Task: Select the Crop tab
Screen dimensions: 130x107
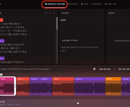Action: 84,4
